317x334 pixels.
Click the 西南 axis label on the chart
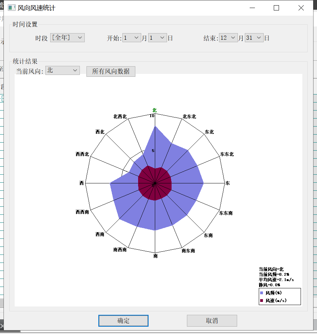(100, 235)
